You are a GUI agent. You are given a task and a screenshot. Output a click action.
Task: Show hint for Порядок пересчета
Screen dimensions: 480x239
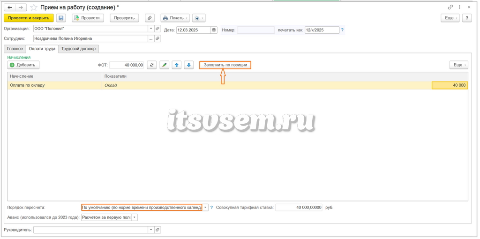click(x=211, y=208)
